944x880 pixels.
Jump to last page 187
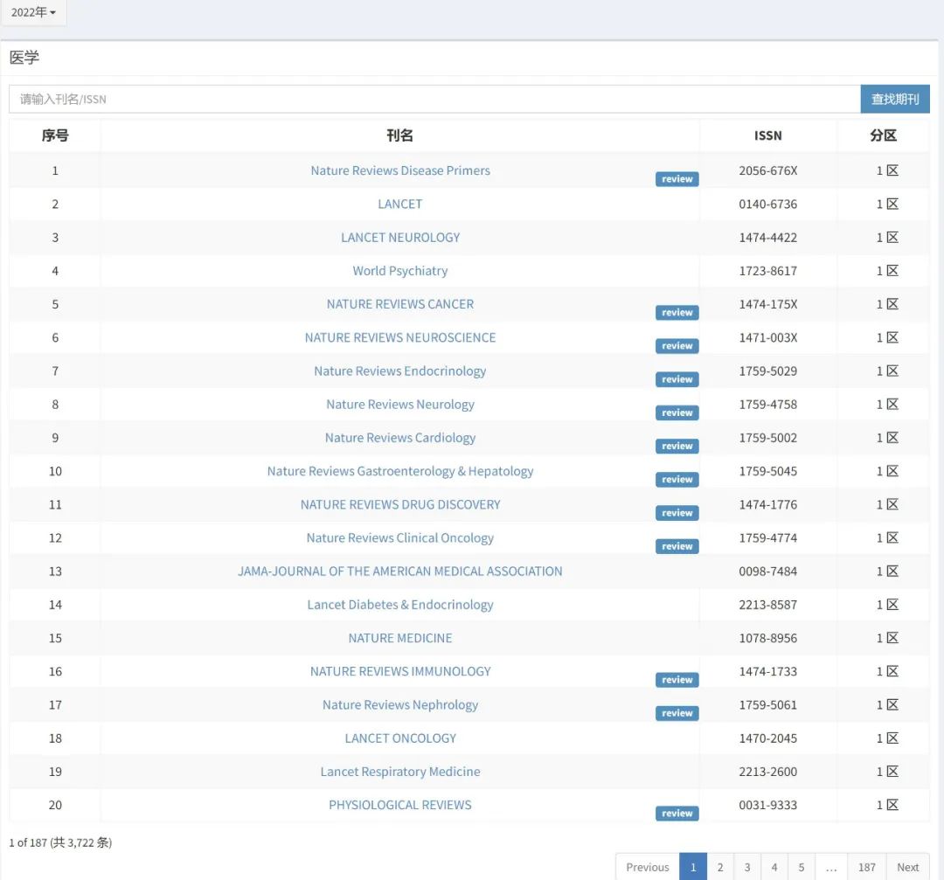[866, 867]
